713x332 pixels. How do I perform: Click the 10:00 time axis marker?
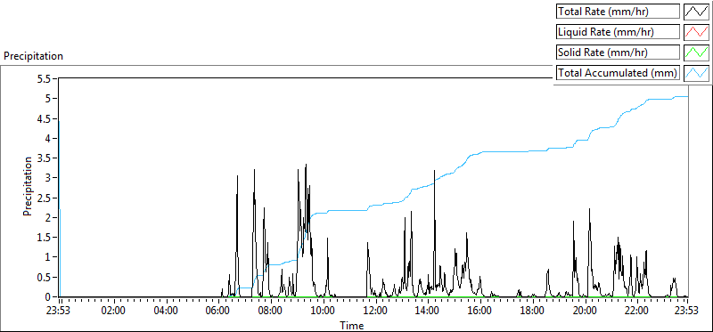[x=323, y=312]
